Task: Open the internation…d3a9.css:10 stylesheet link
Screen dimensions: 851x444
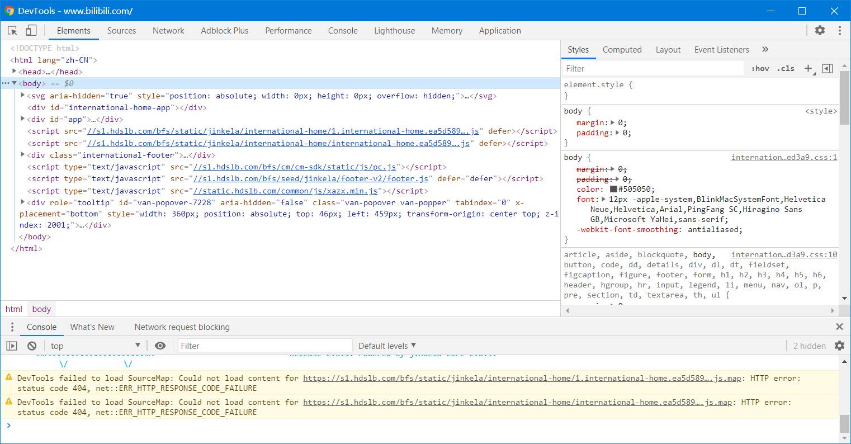Action: [784, 254]
